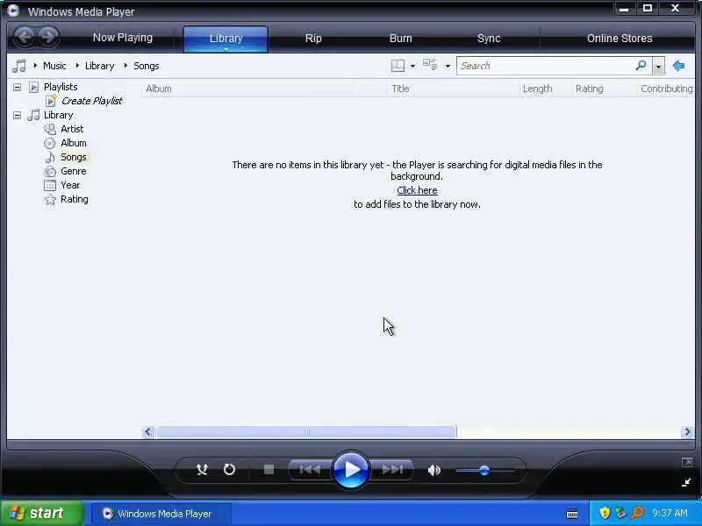Viewport: 702px width, 526px height.
Task: Sort by the Contributing column header
Action: coord(666,89)
